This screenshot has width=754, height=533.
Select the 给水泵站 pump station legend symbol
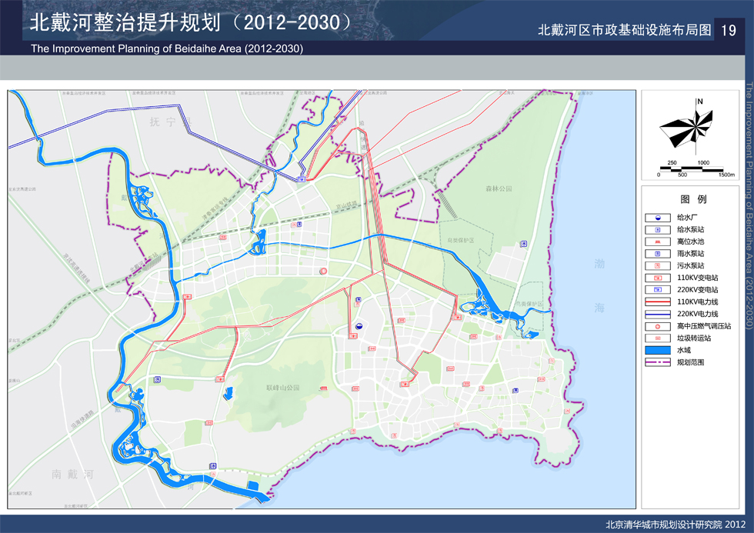tap(659, 230)
